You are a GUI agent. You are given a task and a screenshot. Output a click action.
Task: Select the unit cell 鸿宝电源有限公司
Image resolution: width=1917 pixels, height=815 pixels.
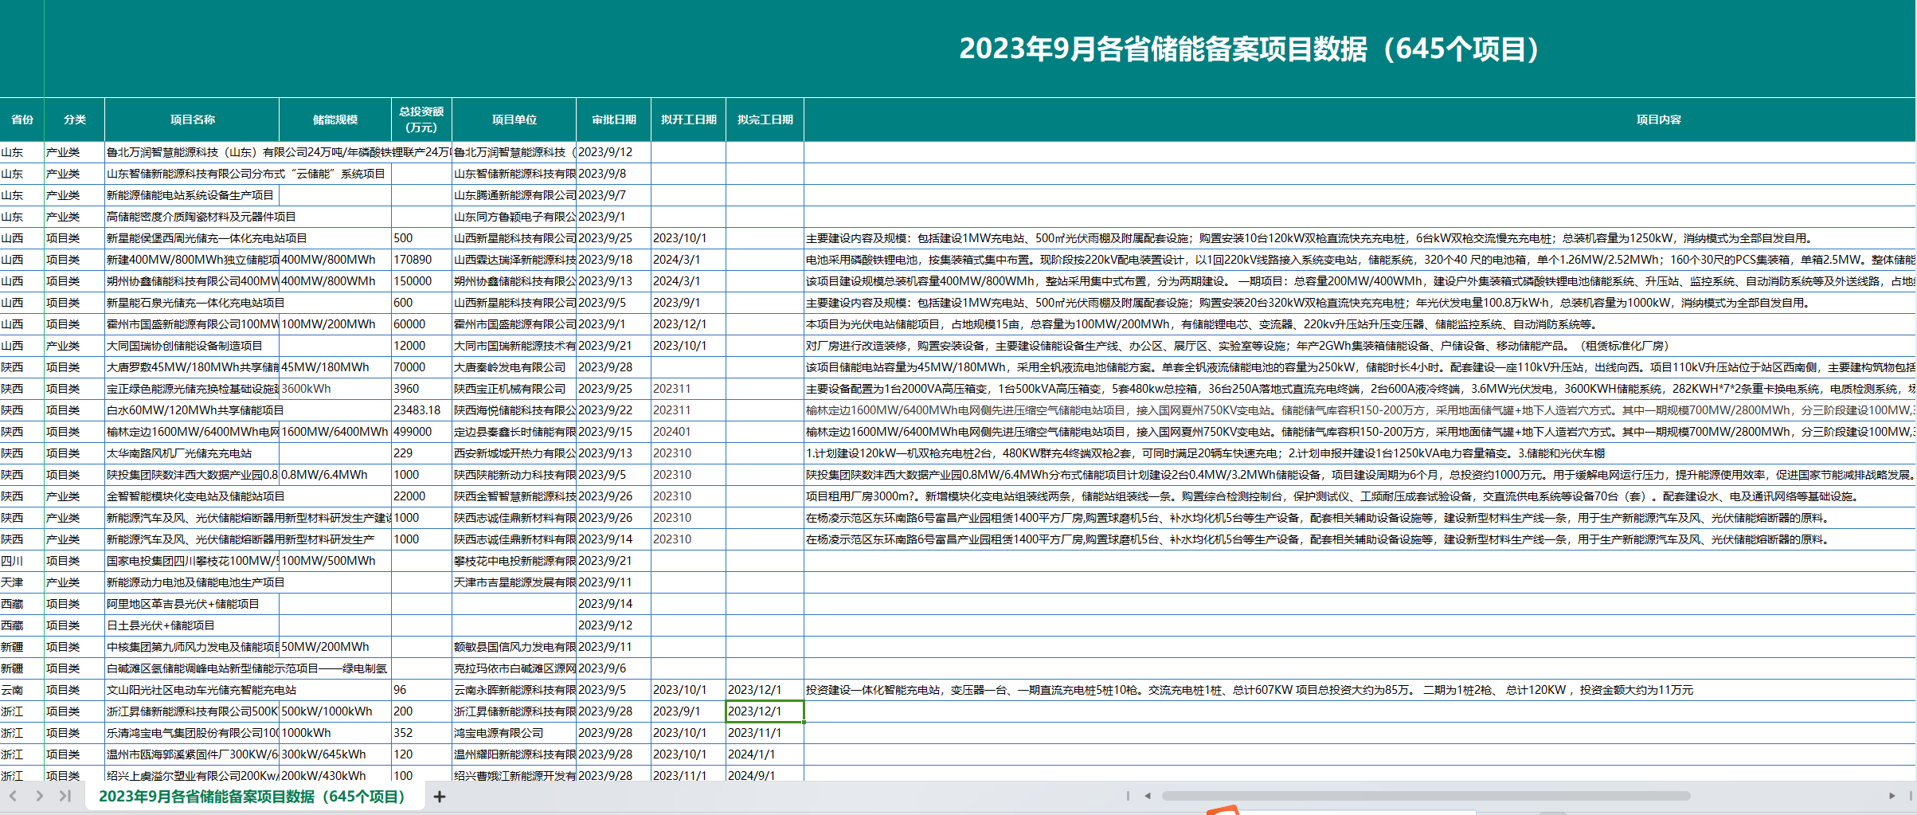(514, 733)
